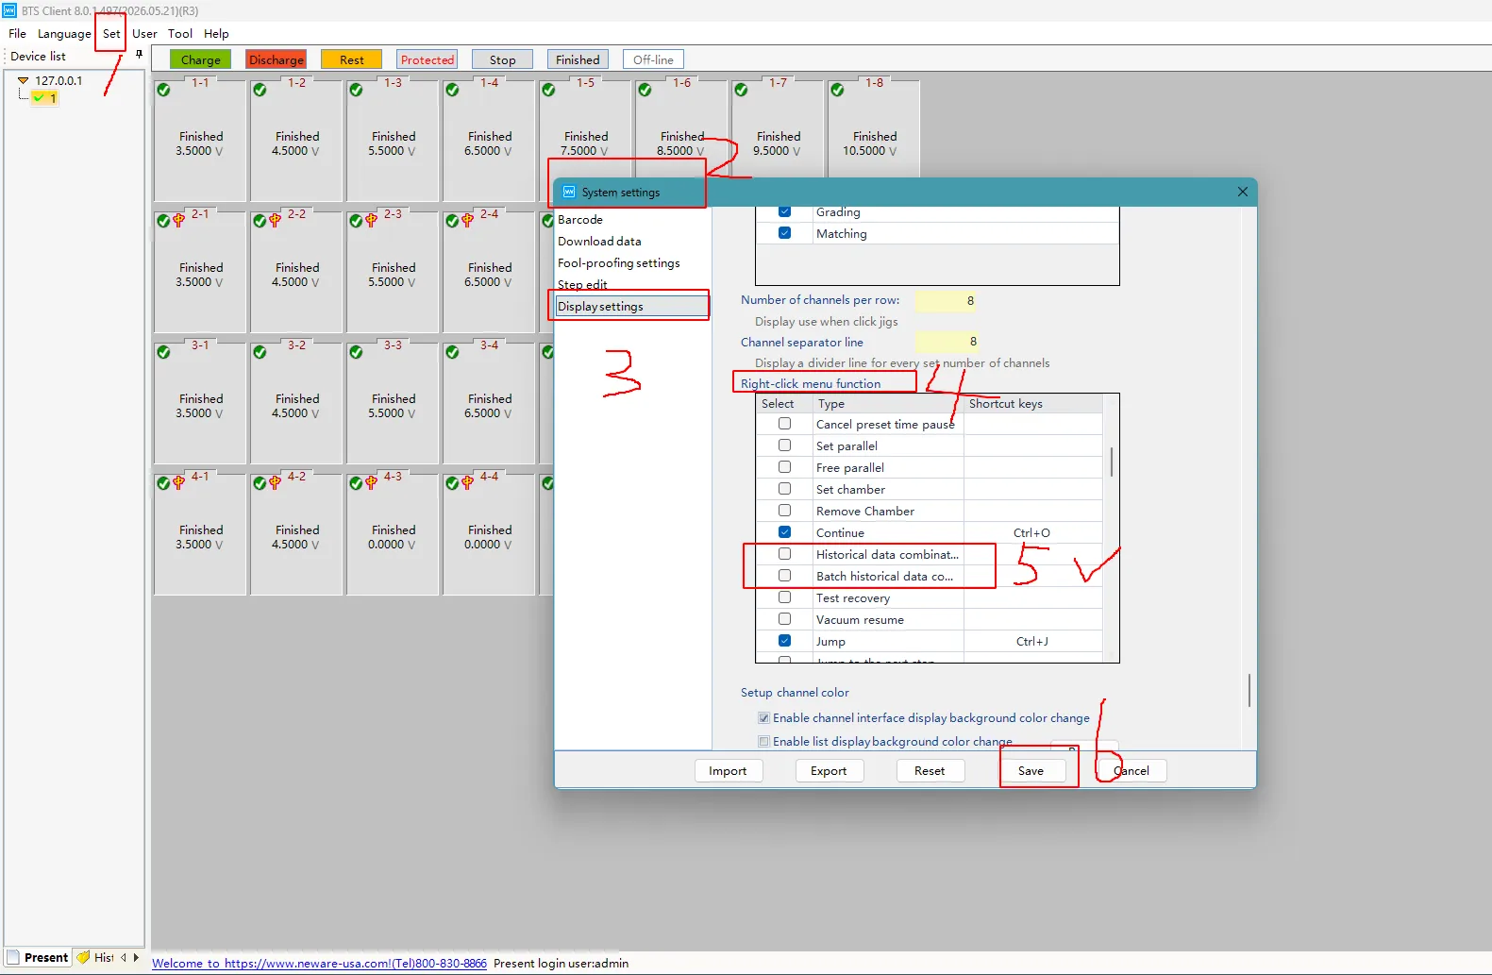Toggle list display background color change
This screenshot has width=1492, height=975.
click(764, 742)
